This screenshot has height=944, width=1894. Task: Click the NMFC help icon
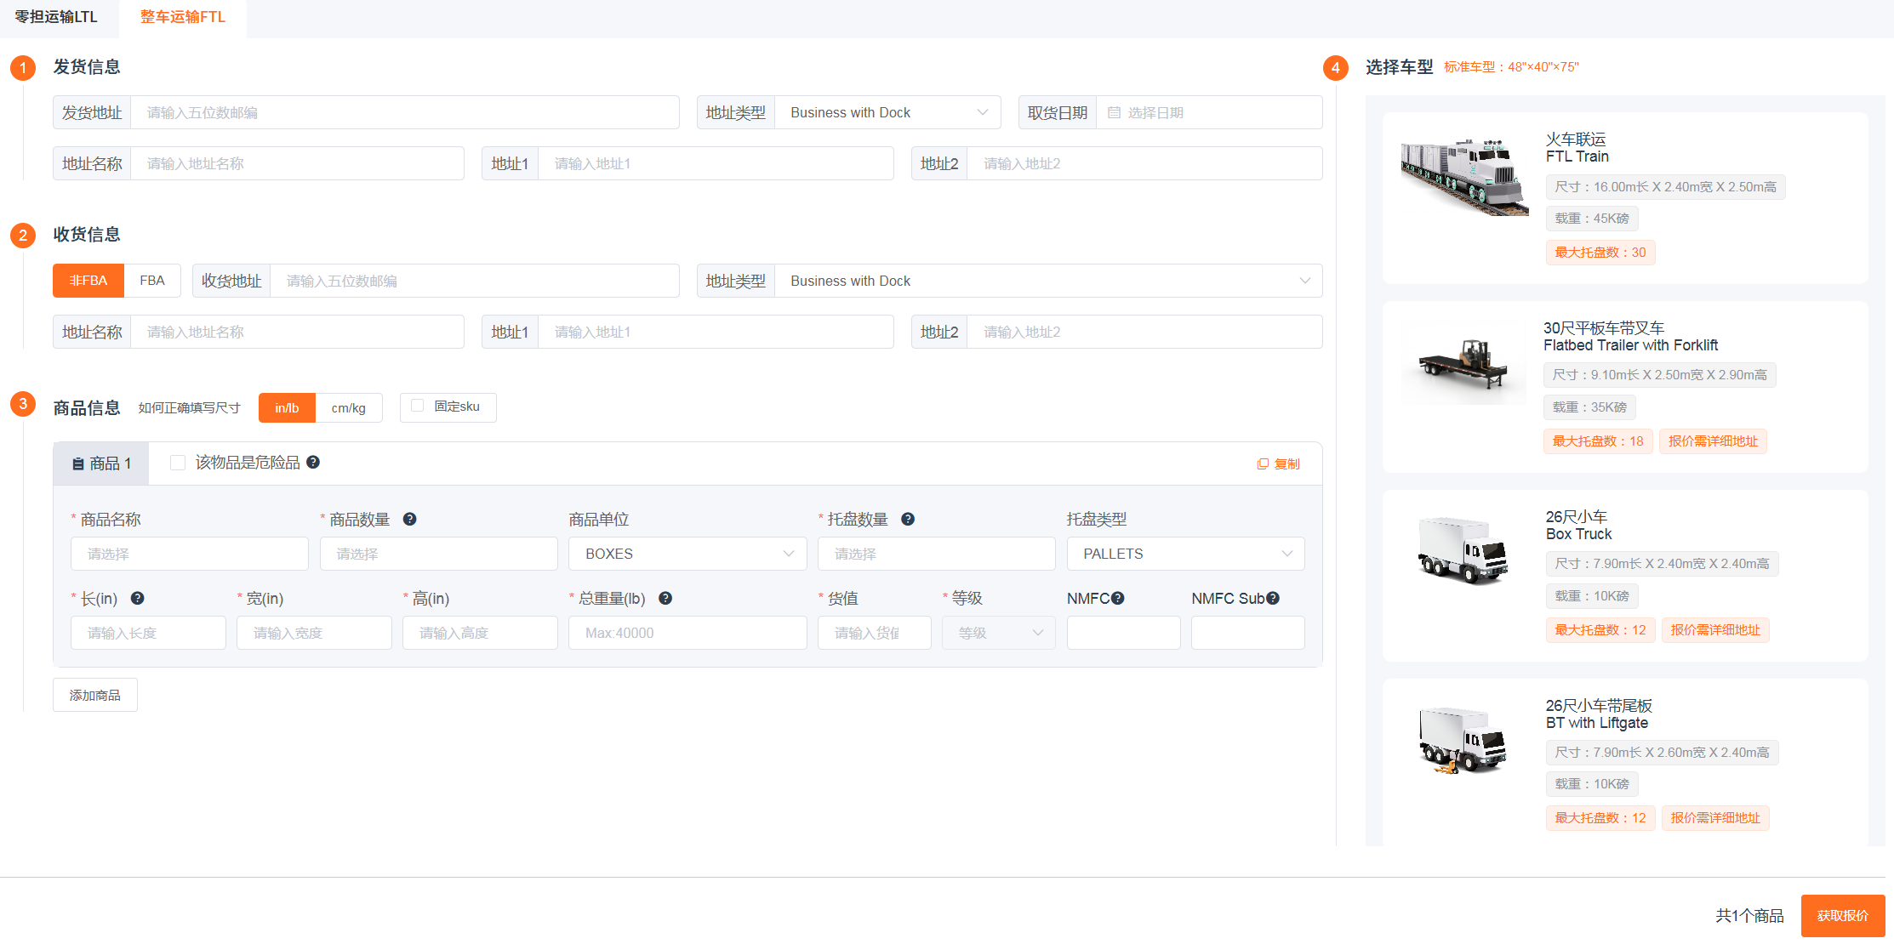[x=1118, y=598]
